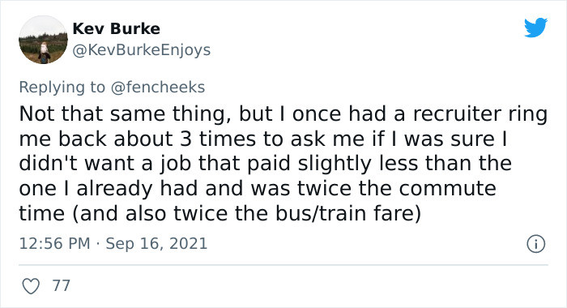Open the 12:56 PM timestamp
The image size is (567, 308).
(x=54, y=243)
